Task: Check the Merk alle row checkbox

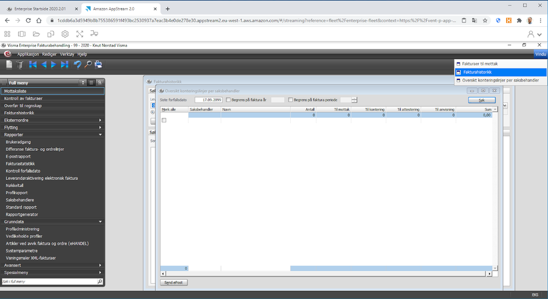Action: [x=164, y=120]
